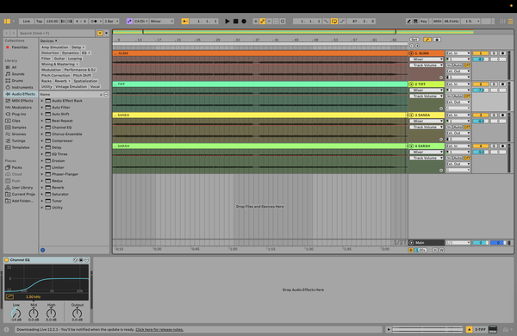517x336 pixels.
Task: Open the Mixer dropdown on TIFF track
Action: click(427, 90)
